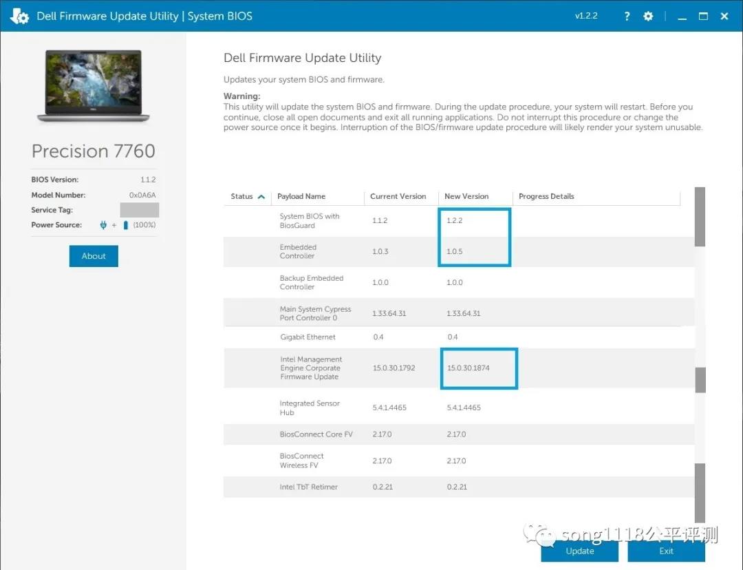Select the Embedded Controller payload name
743x570 pixels.
298,251
